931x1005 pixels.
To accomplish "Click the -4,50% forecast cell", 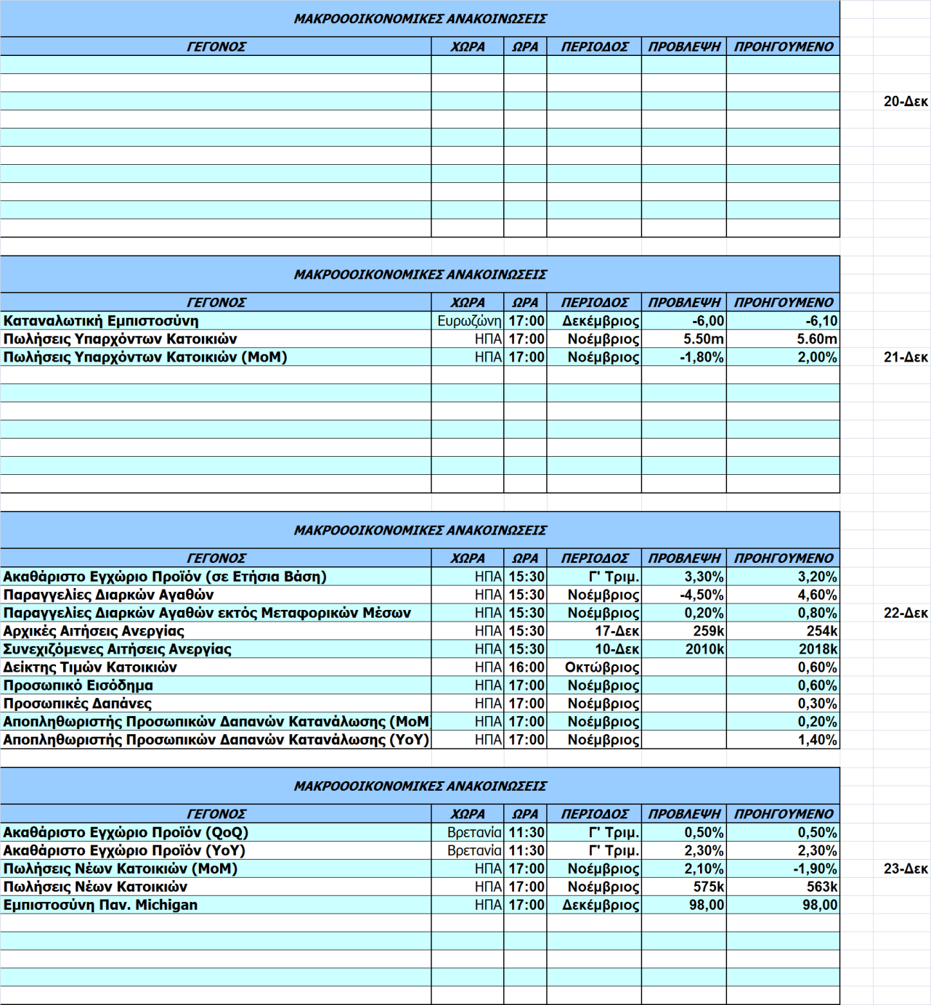I will tap(684, 595).
